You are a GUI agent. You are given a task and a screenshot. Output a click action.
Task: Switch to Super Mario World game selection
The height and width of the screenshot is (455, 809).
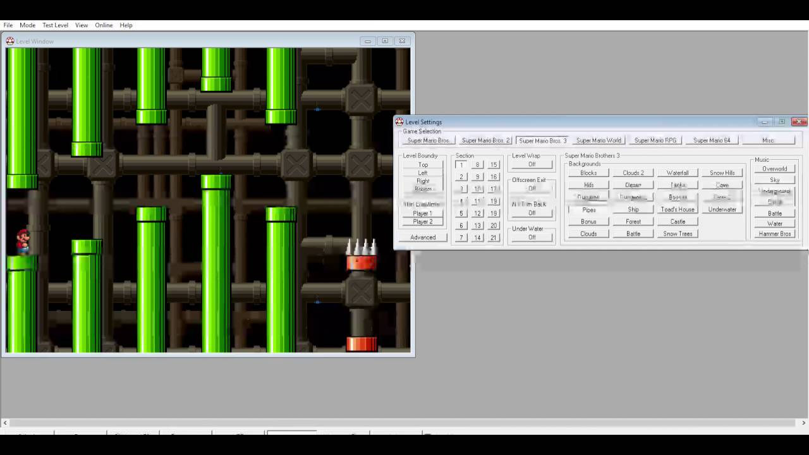(599, 140)
